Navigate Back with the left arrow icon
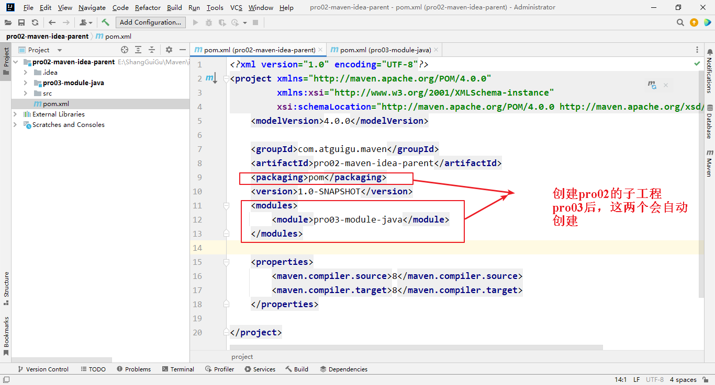 (x=52, y=22)
